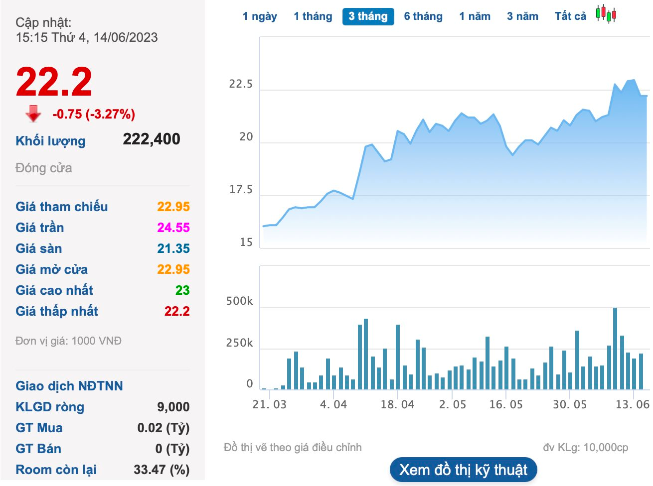Screen dimensions: 653x486
Task: Click the 'Đóng cửa' status text
Action: 44,168
